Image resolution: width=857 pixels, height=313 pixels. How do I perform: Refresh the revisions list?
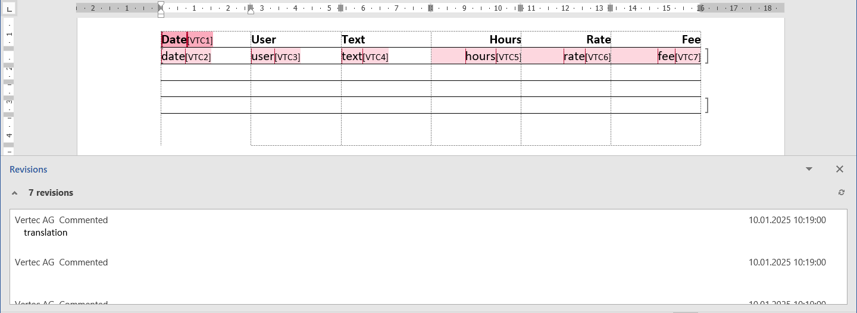(841, 193)
